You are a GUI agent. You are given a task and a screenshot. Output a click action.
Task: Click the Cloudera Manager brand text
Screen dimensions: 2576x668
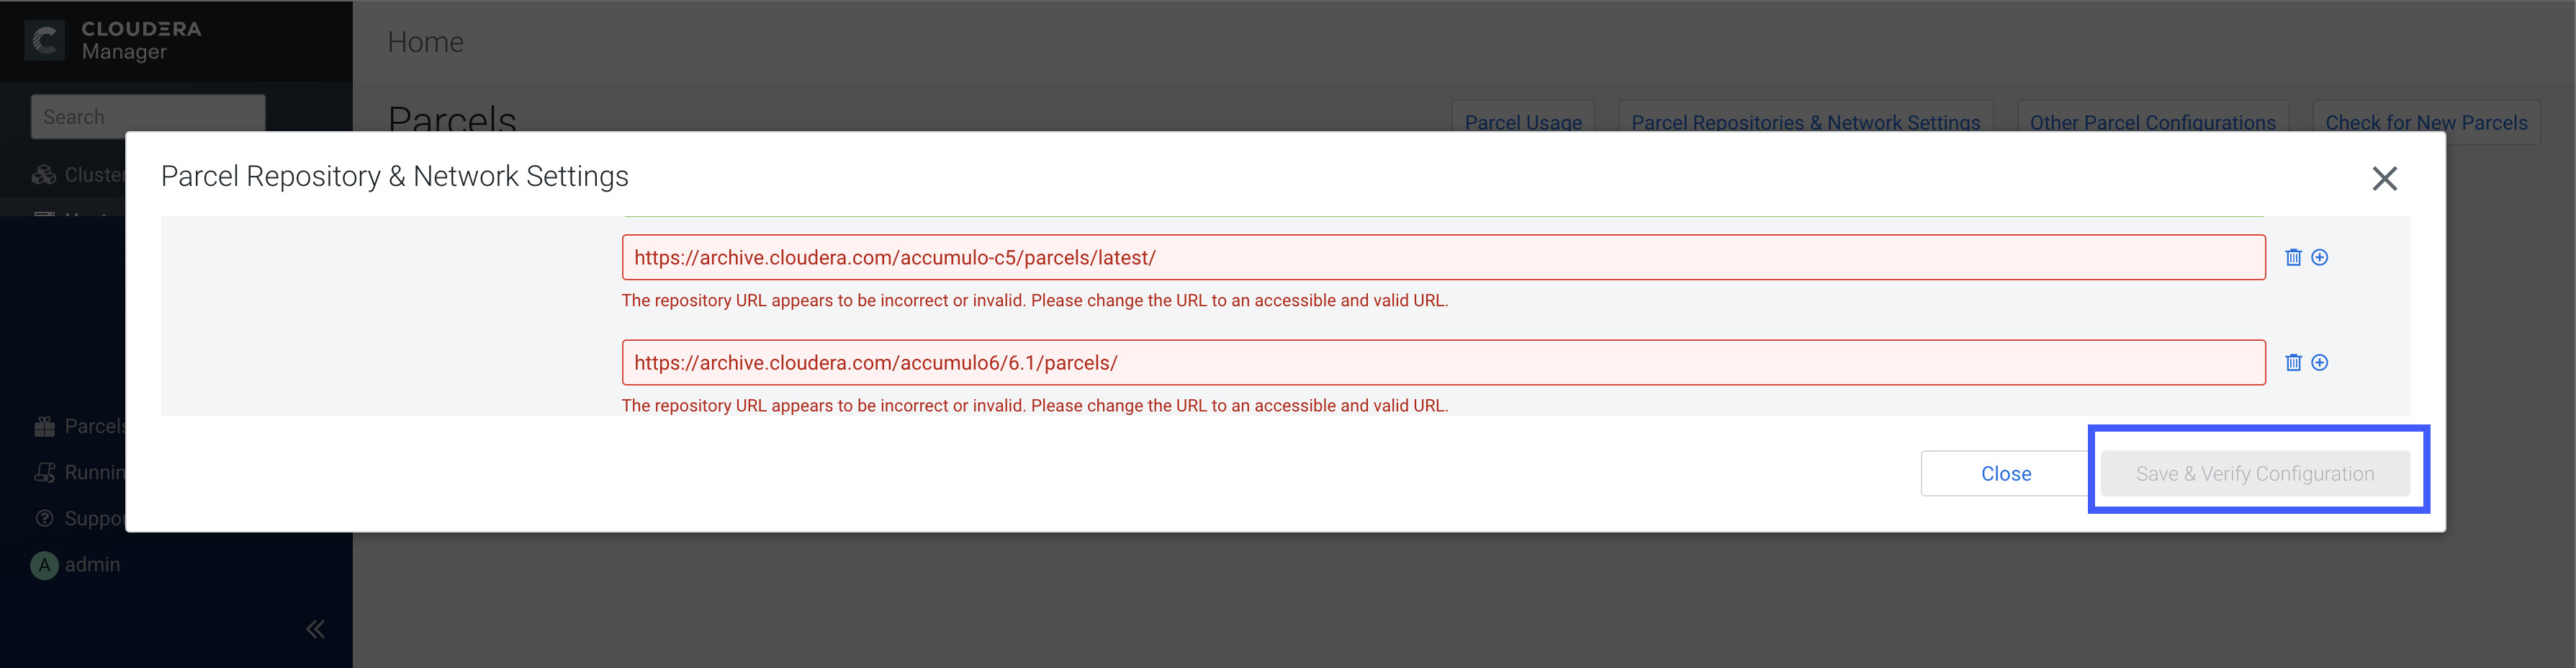(x=141, y=40)
